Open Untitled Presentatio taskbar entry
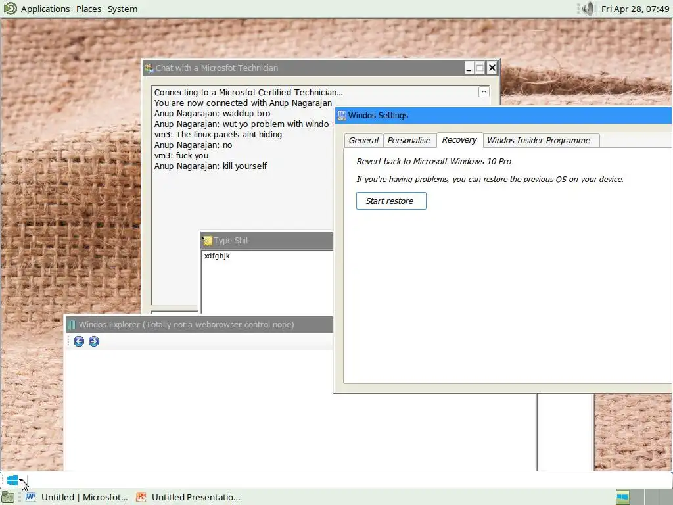673x505 pixels. click(x=188, y=497)
